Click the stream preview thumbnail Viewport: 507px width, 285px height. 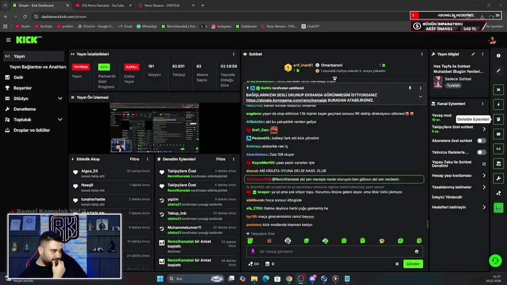pyautogui.click(x=154, y=128)
